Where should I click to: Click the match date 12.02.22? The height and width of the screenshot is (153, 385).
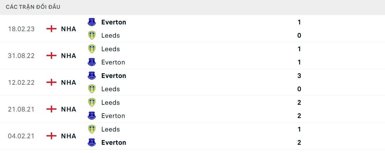pyautogui.click(x=21, y=82)
